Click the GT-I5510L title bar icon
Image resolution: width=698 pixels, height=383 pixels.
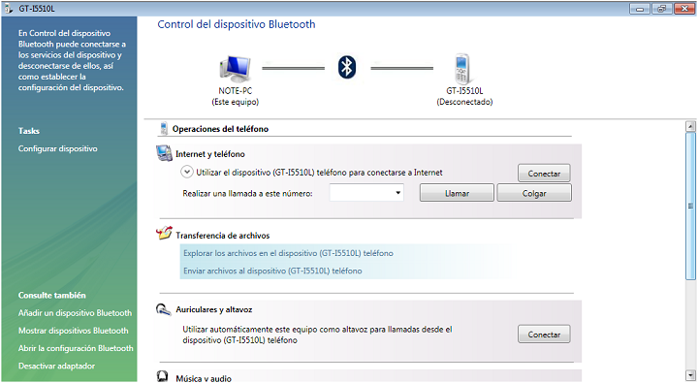[9, 9]
